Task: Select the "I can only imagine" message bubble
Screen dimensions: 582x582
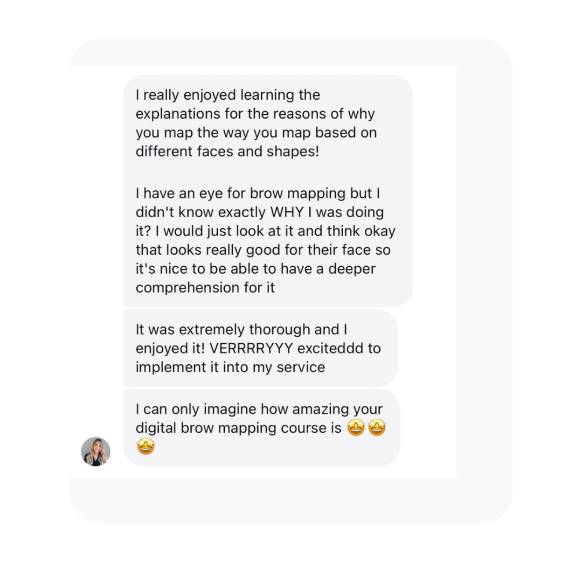Action: coord(262,427)
